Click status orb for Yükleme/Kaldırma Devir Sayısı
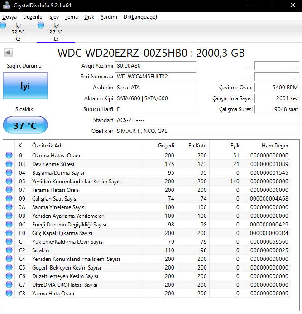The image size is (302, 314). [x=9, y=241]
